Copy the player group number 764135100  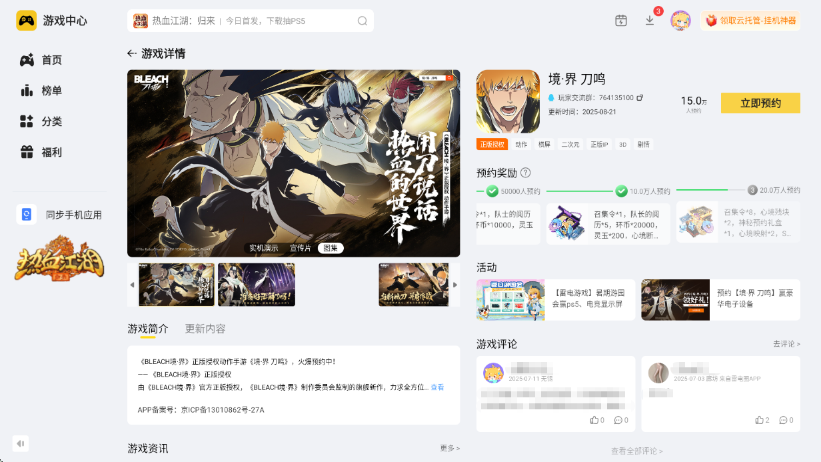[x=640, y=97]
